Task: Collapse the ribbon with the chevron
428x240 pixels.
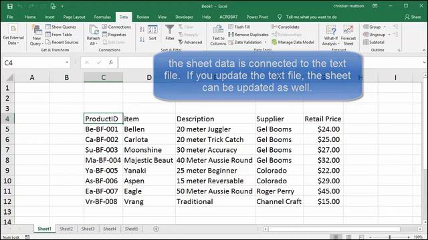Action: pyautogui.click(x=424, y=50)
